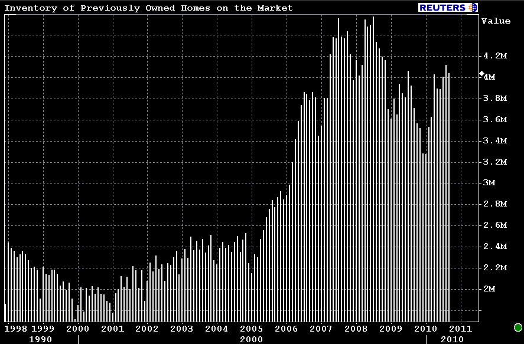524x344 pixels.
Task: Click the 1990 decade label
Action: [x=40, y=339]
